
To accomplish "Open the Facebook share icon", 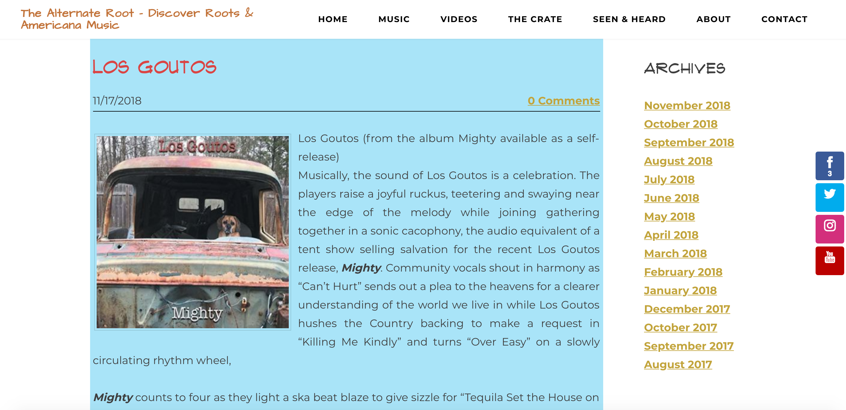I will (829, 166).
